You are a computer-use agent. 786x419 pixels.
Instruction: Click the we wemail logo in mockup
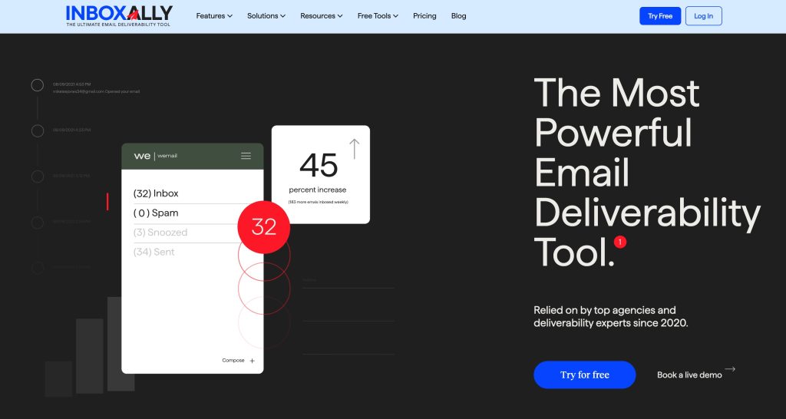coord(155,156)
